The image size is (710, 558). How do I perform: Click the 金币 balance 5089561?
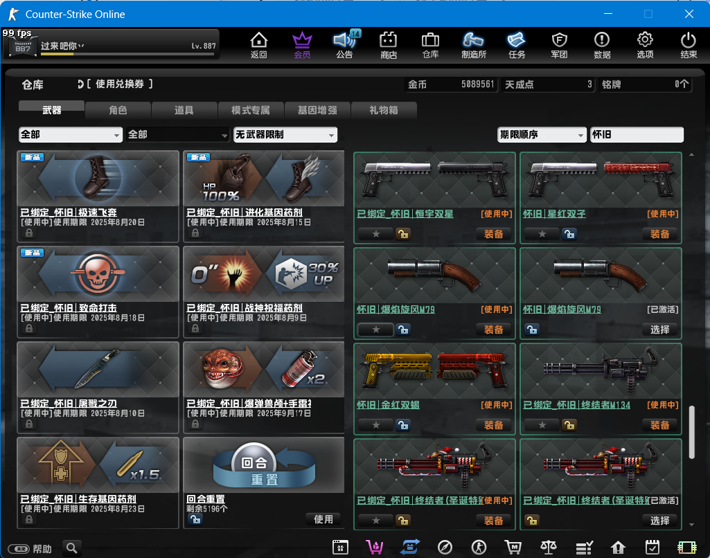click(x=452, y=84)
